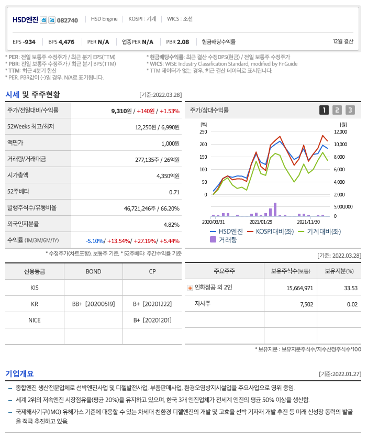Image resolution: width=367 pixels, height=441 pixels.
Task: Click the BOND column header
Action: 93,271
